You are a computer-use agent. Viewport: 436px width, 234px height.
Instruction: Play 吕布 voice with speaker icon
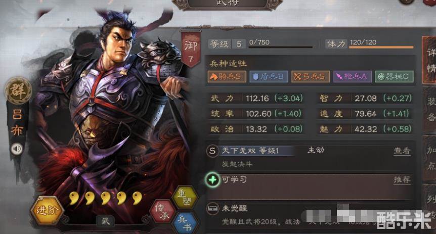pos(17,149)
